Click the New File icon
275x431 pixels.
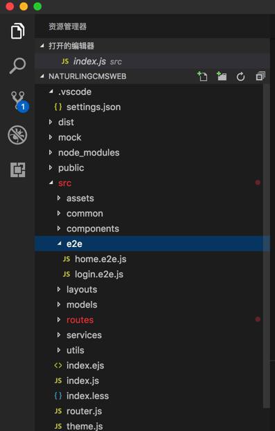pyautogui.click(x=202, y=76)
